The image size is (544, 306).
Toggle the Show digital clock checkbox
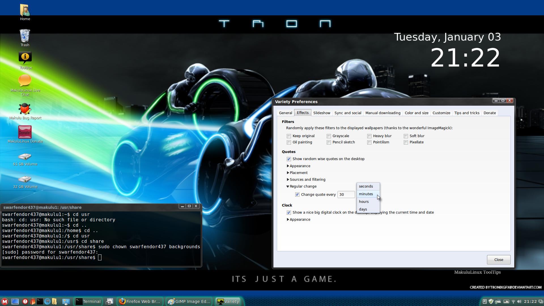pyautogui.click(x=289, y=212)
